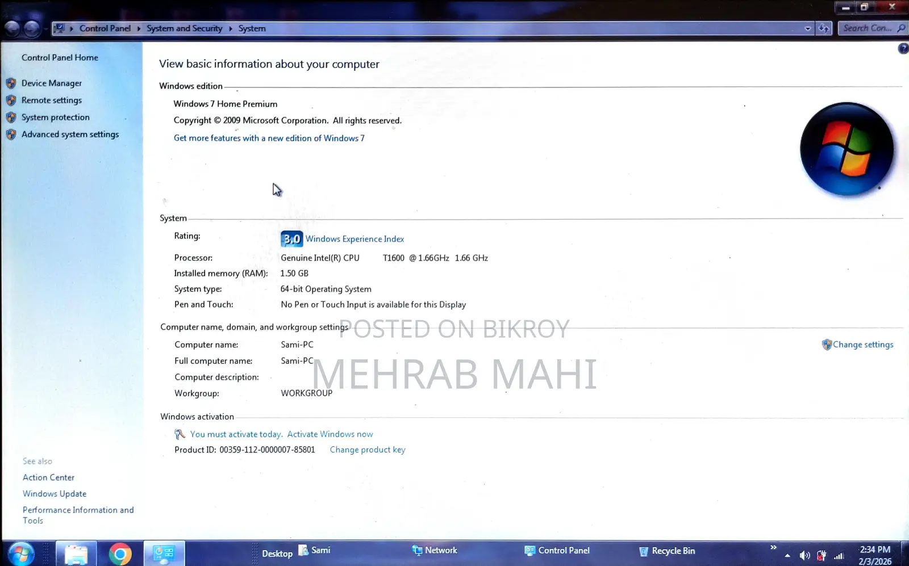The height and width of the screenshot is (566, 909).
Task: Open Windows Update under See also
Action: pyautogui.click(x=55, y=494)
